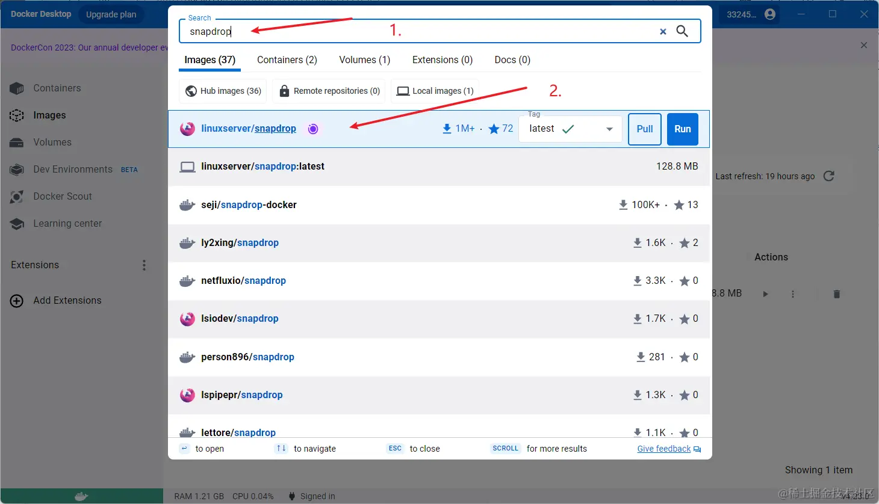The height and width of the screenshot is (504, 879).
Task: Open Volumes via its sidebar icon
Action: pyautogui.click(x=17, y=143)
